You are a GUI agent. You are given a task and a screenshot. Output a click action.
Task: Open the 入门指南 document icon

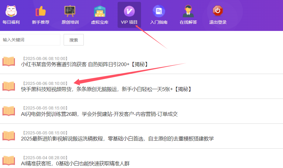pyautogui.click(x=159, y=11)
